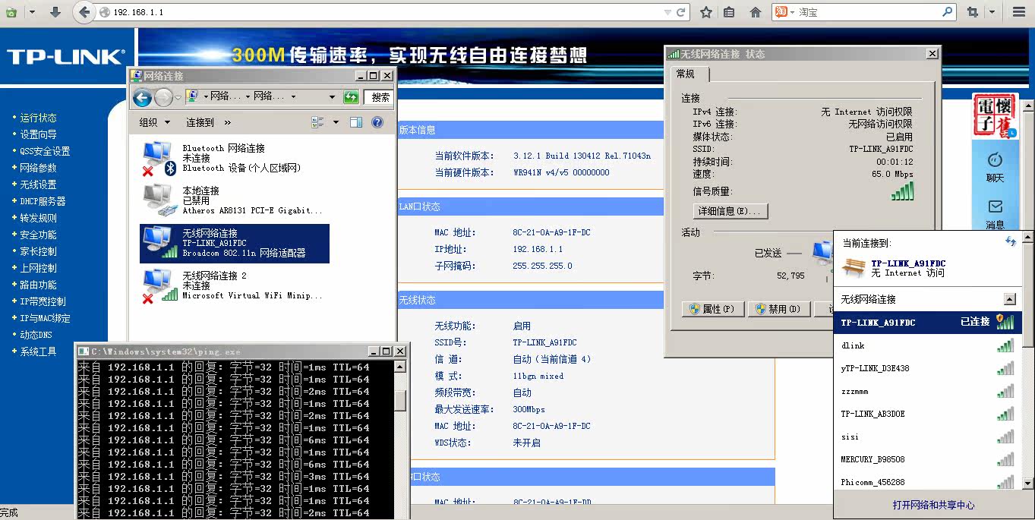Select the Bluetooth network connection item

point(234,159)
